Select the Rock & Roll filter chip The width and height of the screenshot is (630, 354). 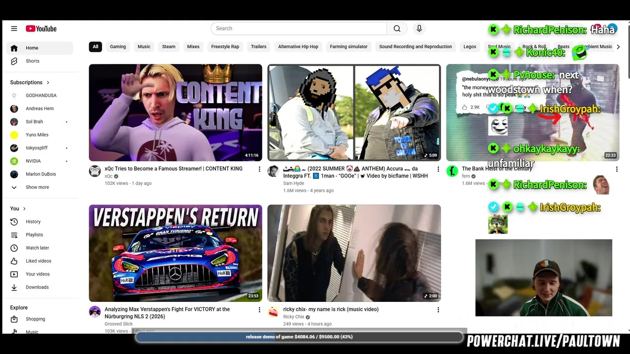point(535,47)
